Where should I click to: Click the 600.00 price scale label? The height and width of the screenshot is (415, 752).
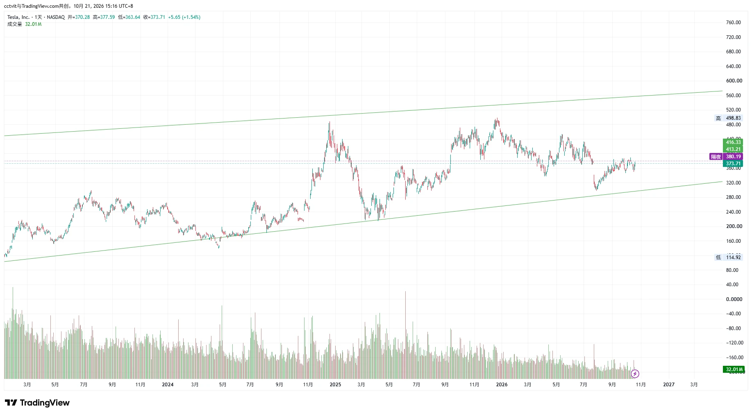[x=734, y=81]
